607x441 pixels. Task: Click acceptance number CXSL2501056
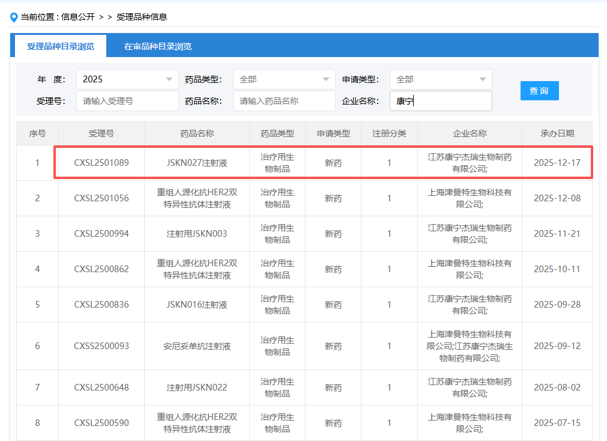[x=101, y=198]
